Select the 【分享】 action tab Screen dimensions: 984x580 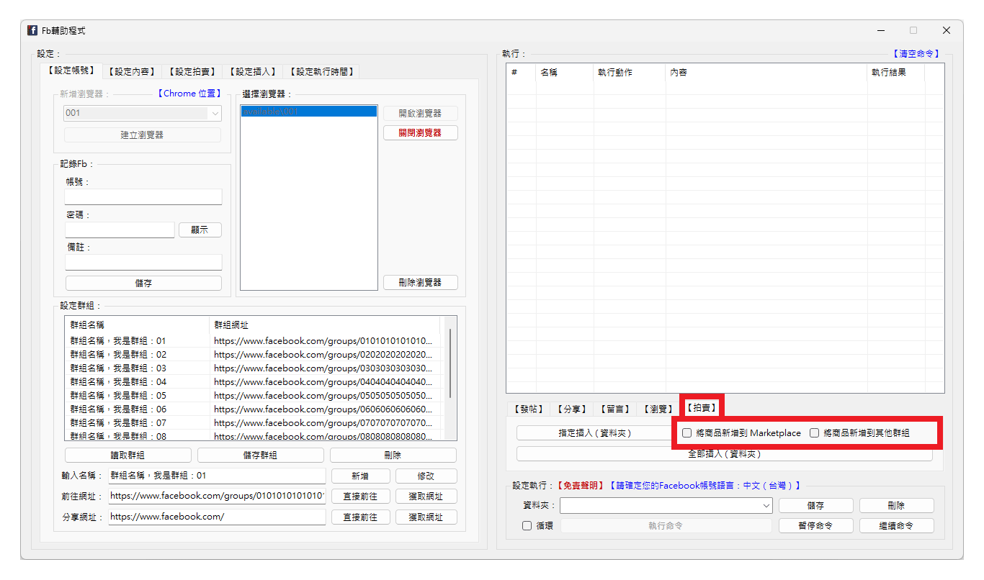coord(573,409)
